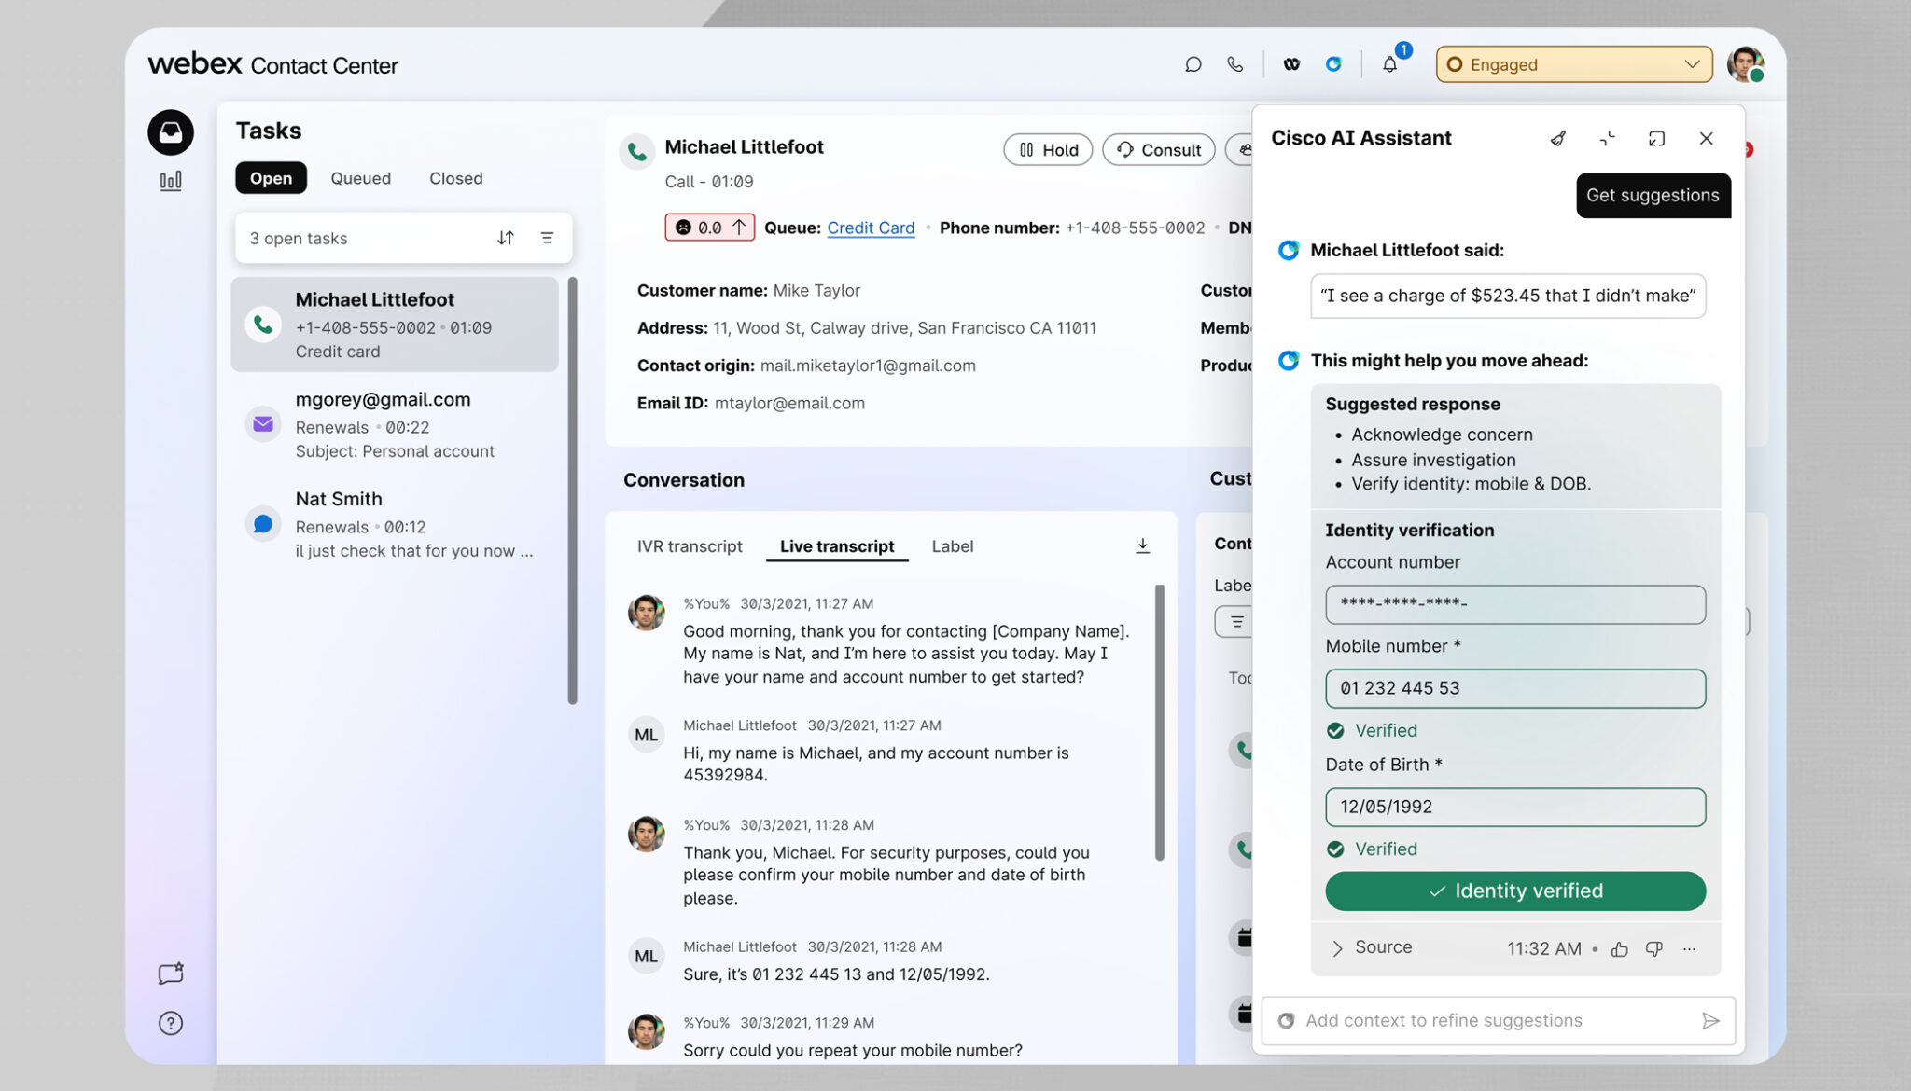The height and width of the screenshot is (1091, 1911).
Task: Clear the AI Assistant chat with the broom icon
Action: tap(1558, 138)
